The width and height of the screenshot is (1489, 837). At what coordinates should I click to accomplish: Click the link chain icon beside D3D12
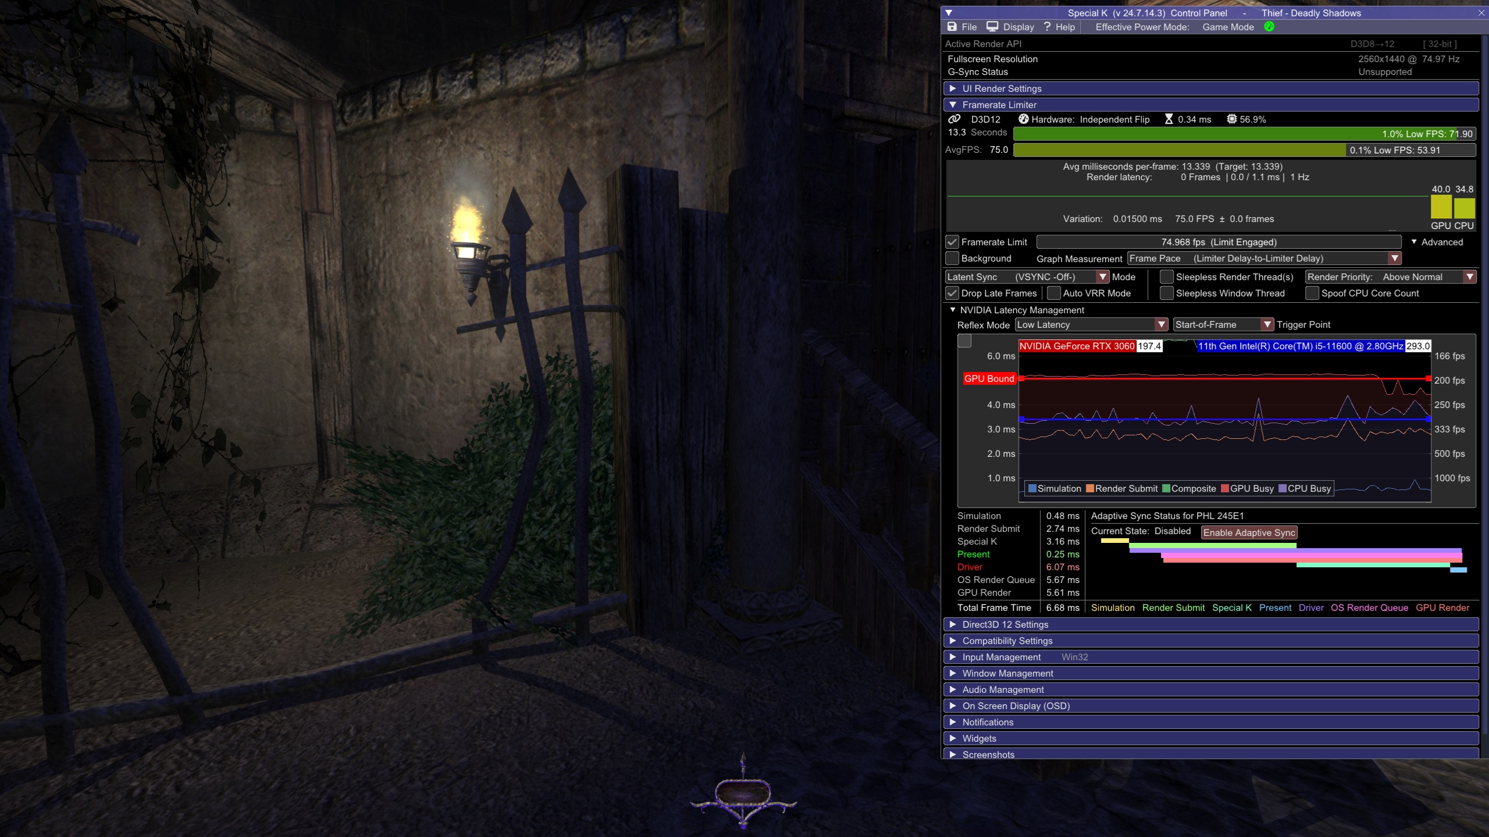[x=954, y=119]
